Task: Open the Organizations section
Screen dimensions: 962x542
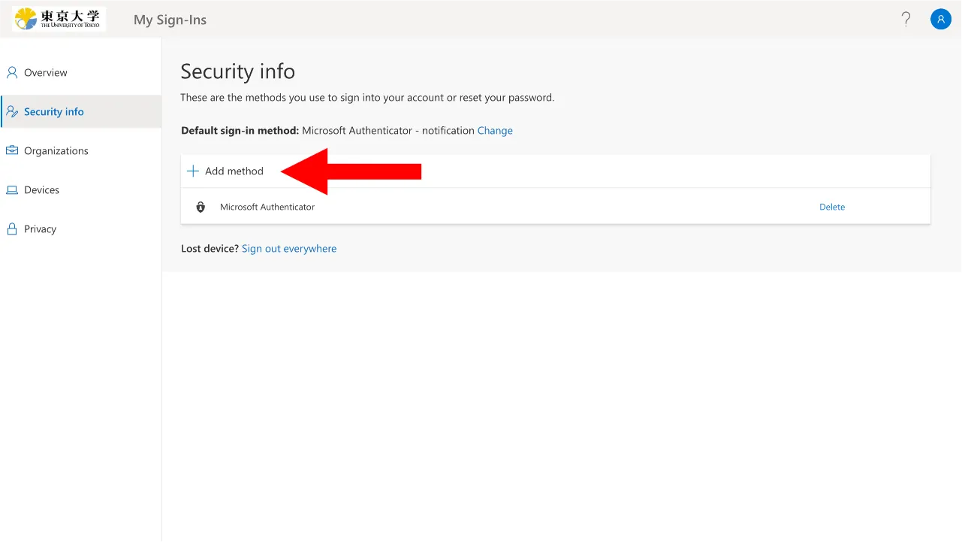Action: (56, 151)
